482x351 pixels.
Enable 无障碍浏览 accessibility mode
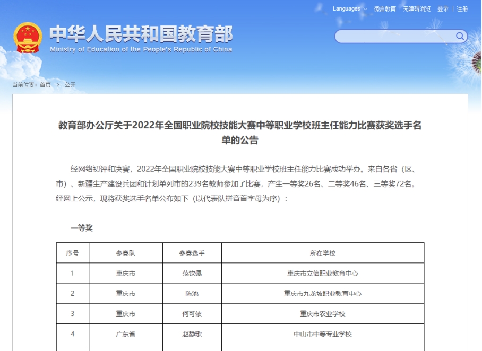(417, 9)
